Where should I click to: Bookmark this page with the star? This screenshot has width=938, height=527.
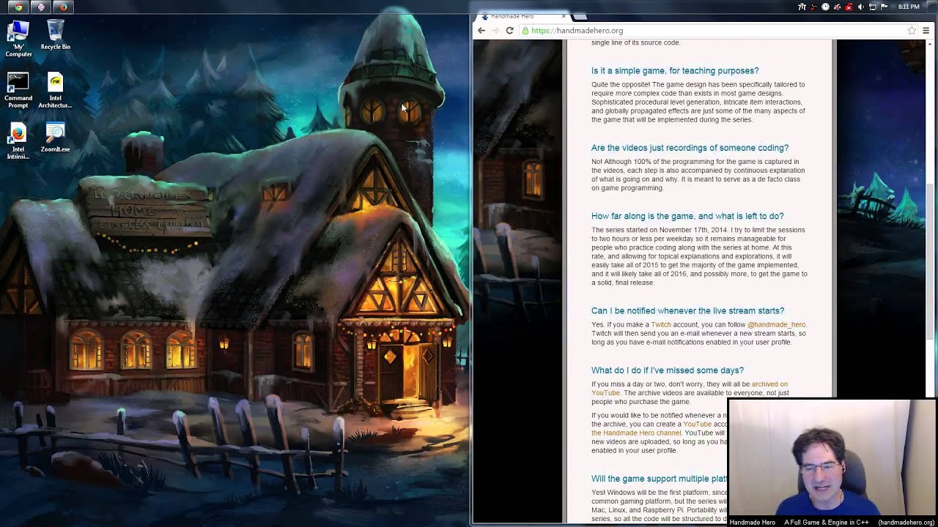pos(912,31)
